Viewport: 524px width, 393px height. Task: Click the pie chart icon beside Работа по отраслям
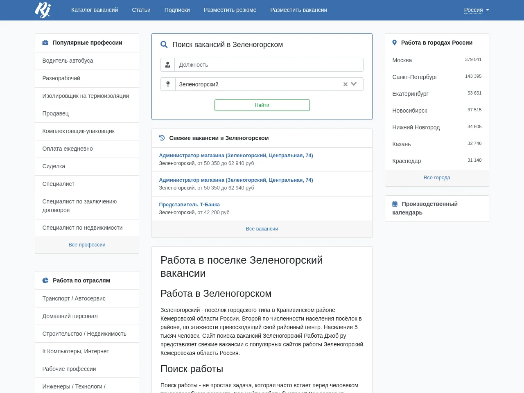(45, 280)
